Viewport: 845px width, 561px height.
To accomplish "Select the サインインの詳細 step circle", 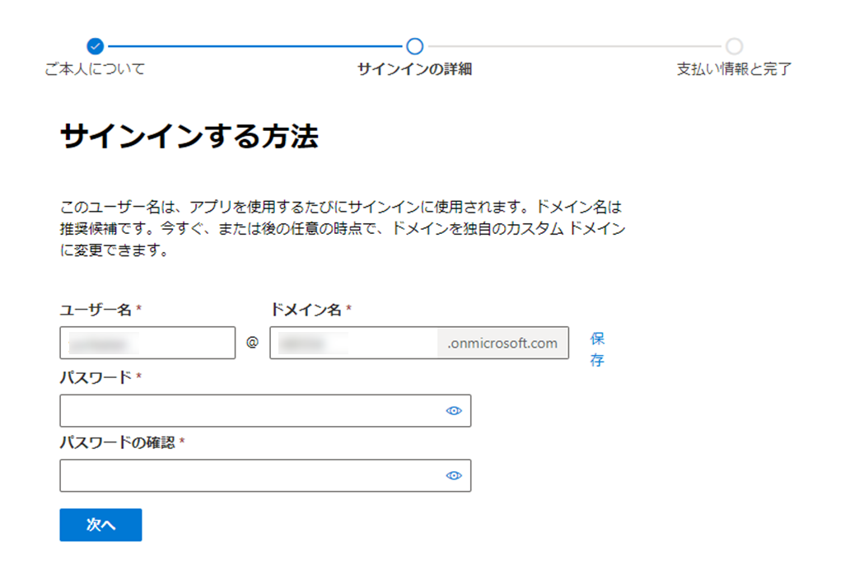I will pos(414,47).
